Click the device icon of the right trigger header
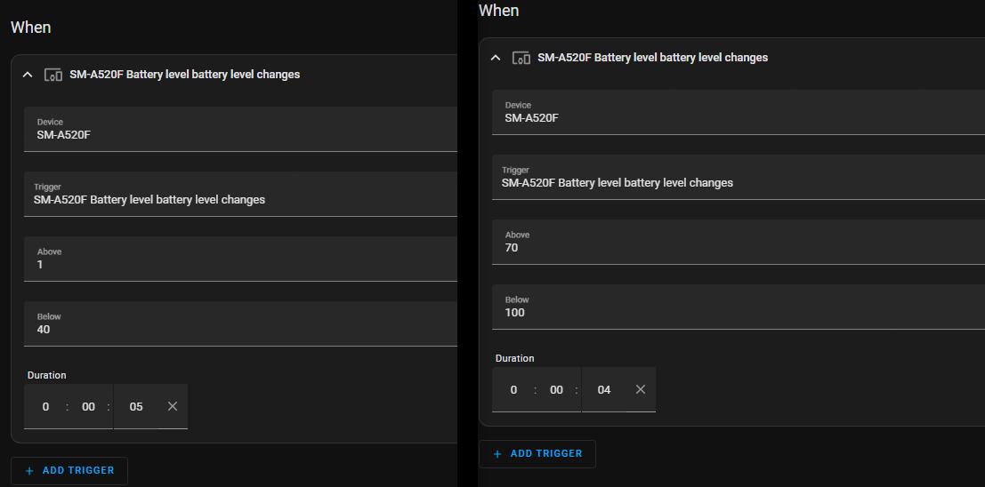The width and height of the screenshot is (985, 487). [521, 58]
